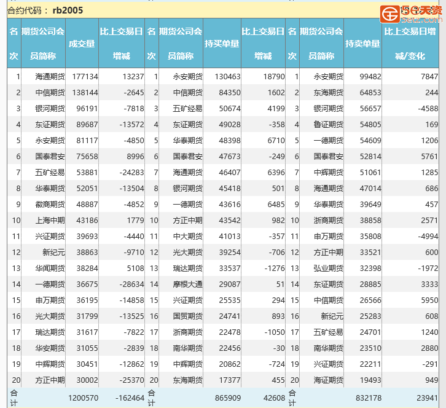This screenshot has height=408, width=446.
Task: Select volume change value -24283
Action: pos(131,173)
